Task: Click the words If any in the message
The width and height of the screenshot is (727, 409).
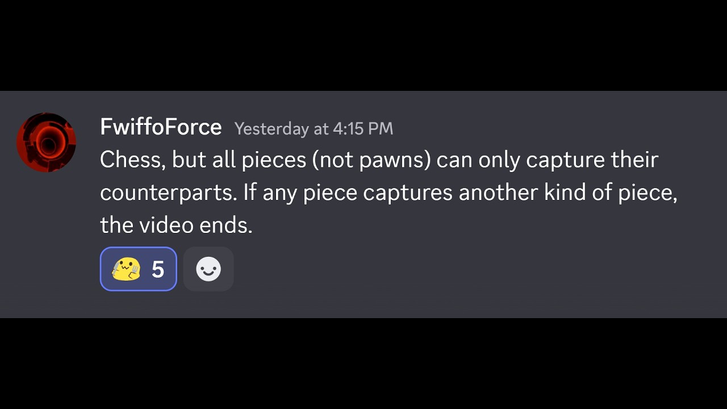Action: coord(270,193)
